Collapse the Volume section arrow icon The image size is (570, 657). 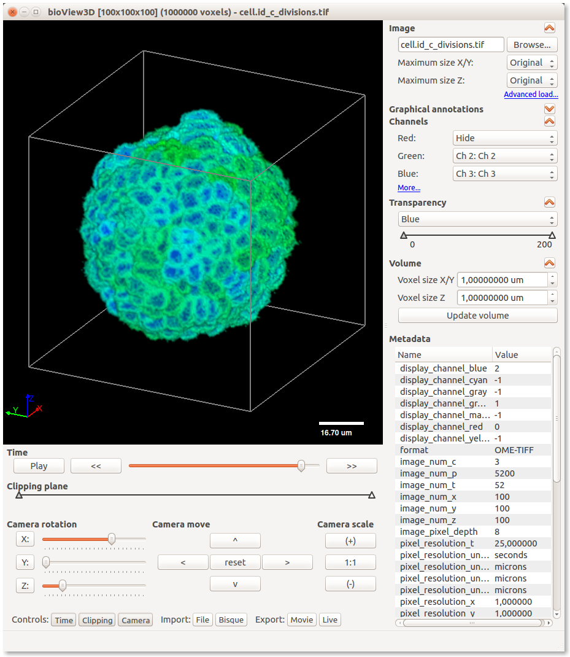point(549,263)
